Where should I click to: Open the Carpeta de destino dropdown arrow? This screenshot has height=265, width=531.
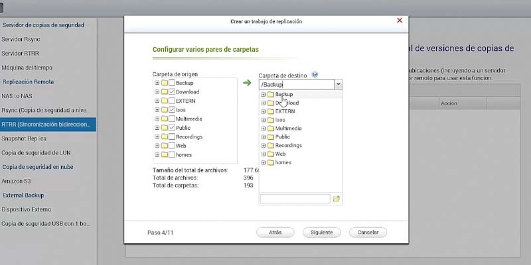339,85
